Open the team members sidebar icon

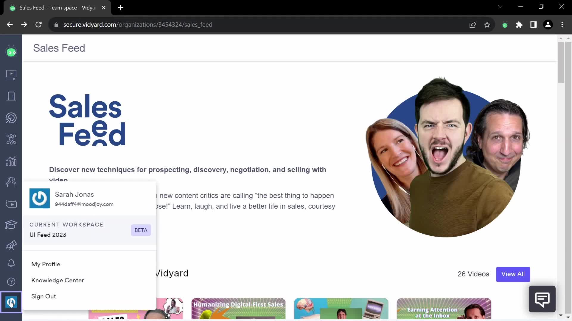(x=11, y=182)
